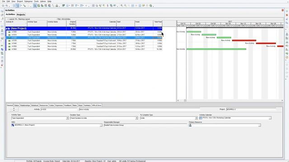The width and height of the screenshot is (289, 162).
Task: Switch to the Status detail tab
Action: tap(16, 105)
